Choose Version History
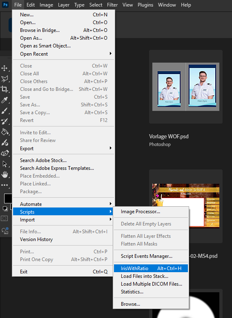Viewport: 232px width, 318px height. [x=64, y=239]
